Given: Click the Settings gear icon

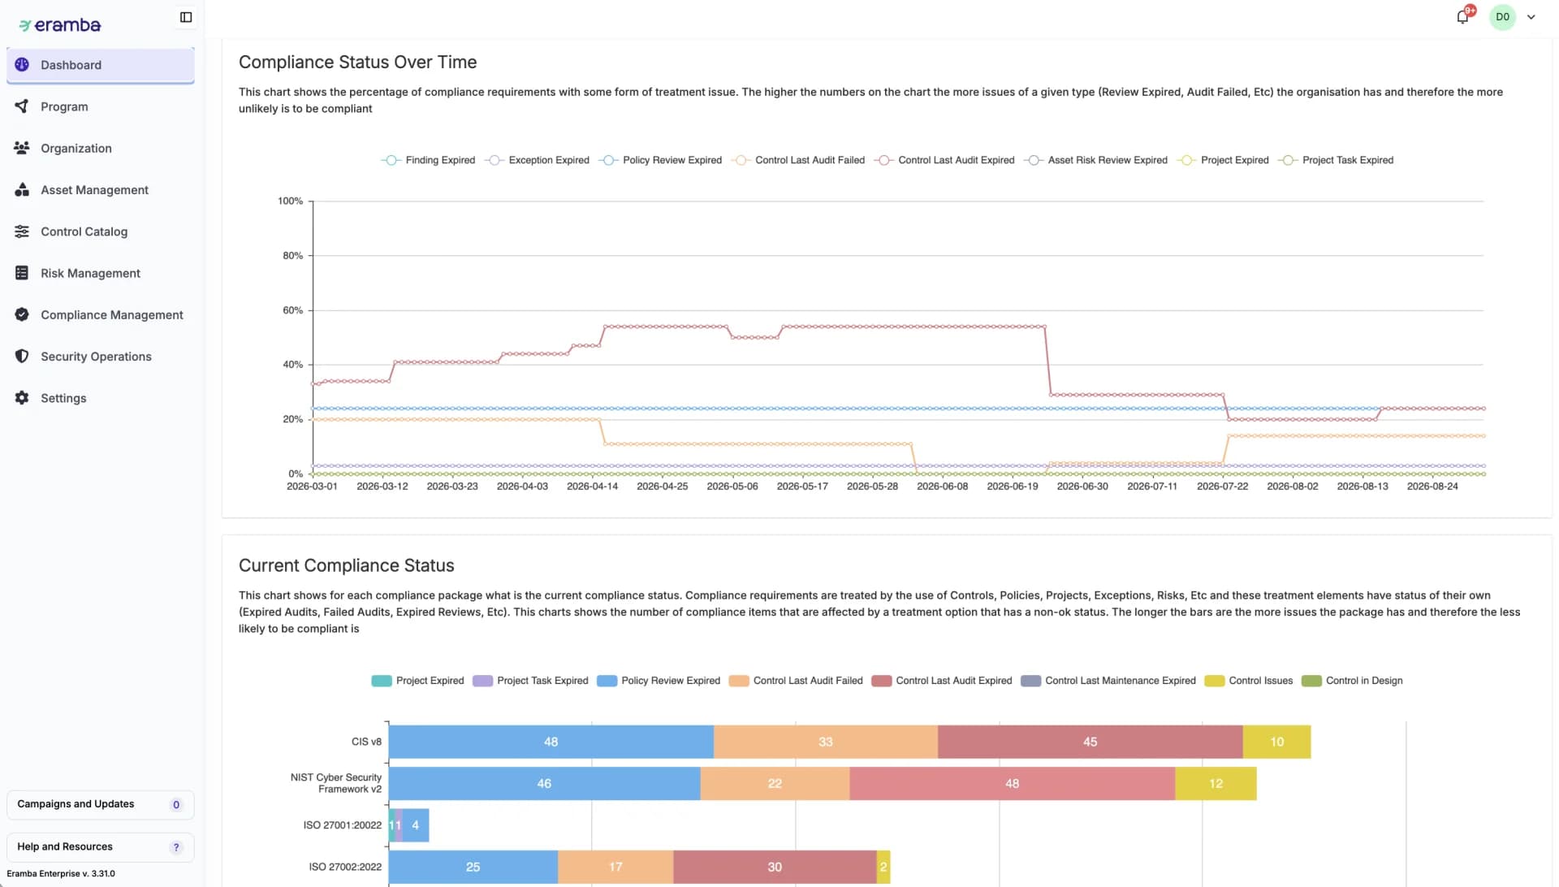Looking at the screenshot, I should tap(22, 398).
